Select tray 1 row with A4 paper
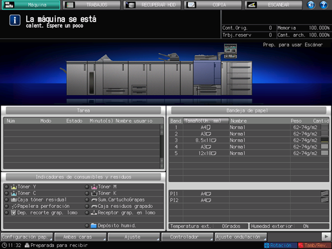Viewport: 332px width, 249px height. (x=249, y=127)
